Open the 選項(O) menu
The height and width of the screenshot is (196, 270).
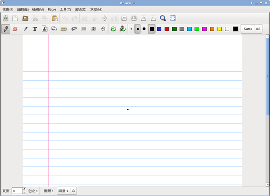click(80, 9)
